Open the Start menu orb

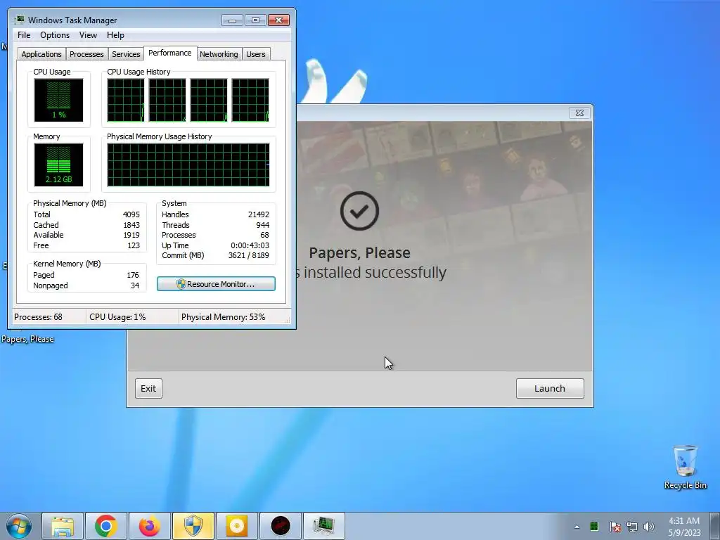[19, 526]
